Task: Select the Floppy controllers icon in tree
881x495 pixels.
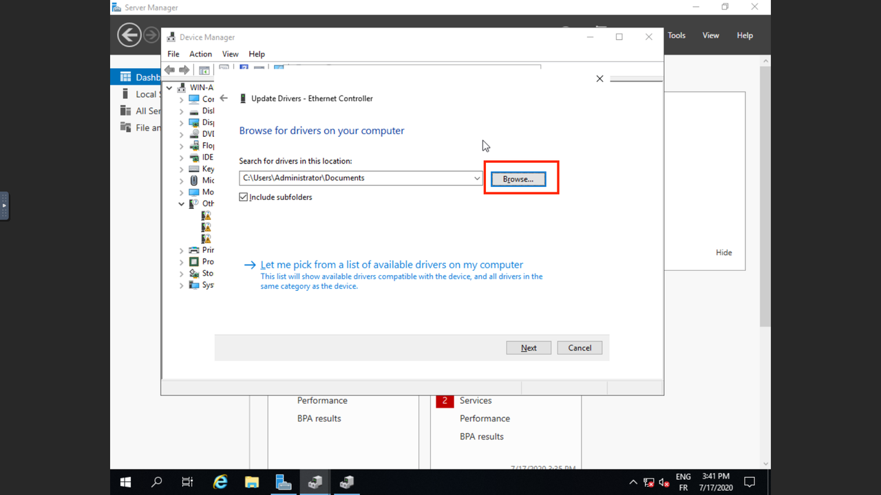Action: pyautogui.click(x=194, y=146)
